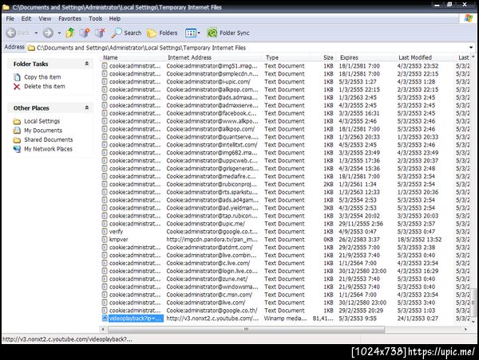Click the 3KB size cell
479x360 pixels.
[328, 208]
